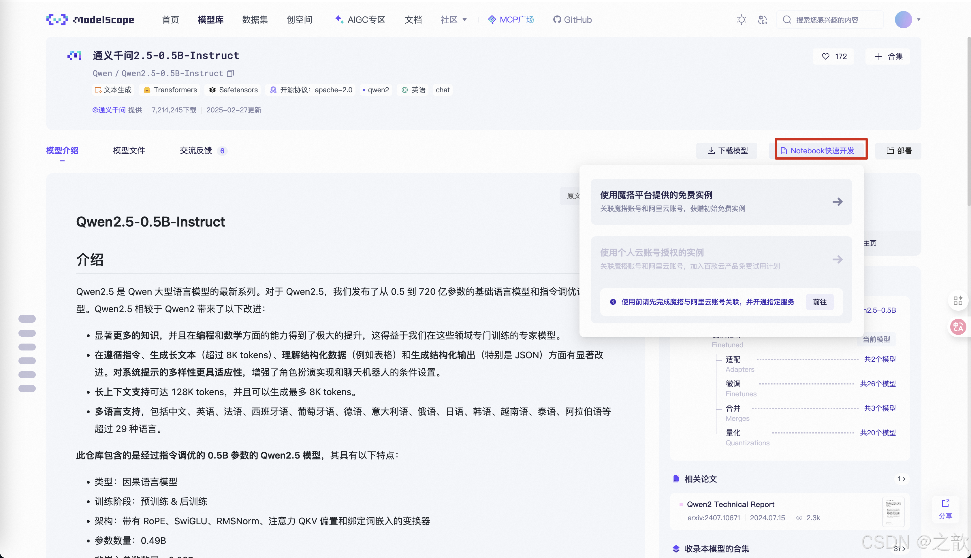Viewport: 971px width, 558px height.
Task: Select 使用个人云账号授权的实例 option
Action: tap(721, 259)
